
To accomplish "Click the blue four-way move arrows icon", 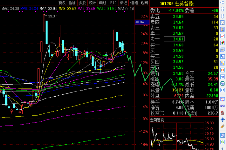I will tap(222, 119).
